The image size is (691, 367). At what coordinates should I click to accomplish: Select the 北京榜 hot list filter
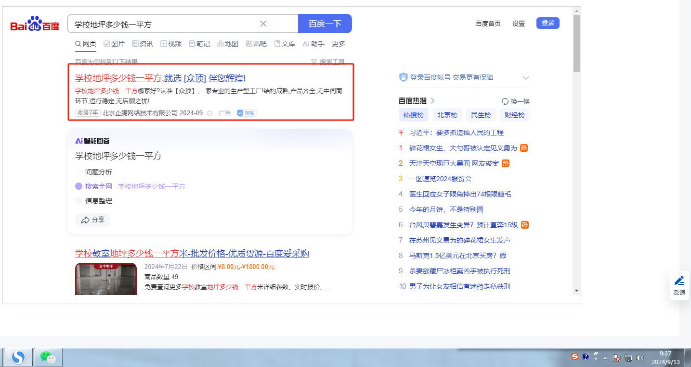tap(447, 115)
